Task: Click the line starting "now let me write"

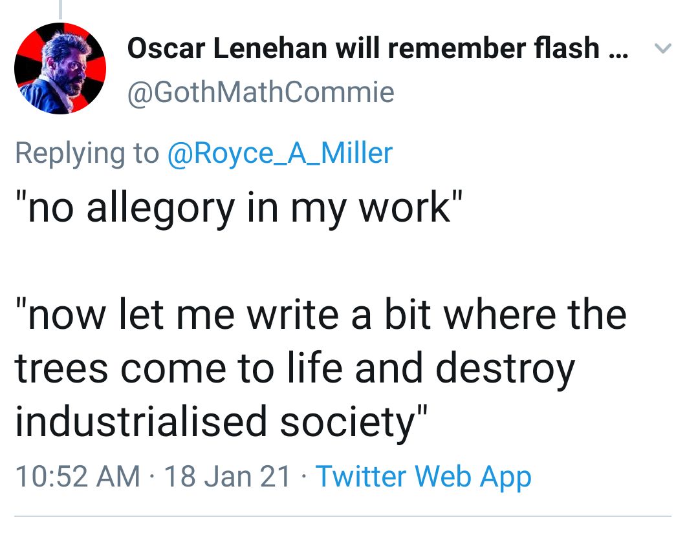Action: tap(321, 316)
